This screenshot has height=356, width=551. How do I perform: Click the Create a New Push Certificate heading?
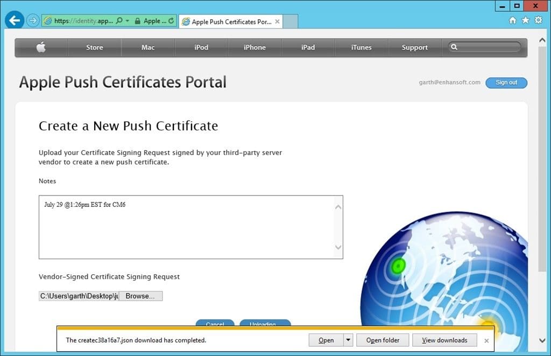(128, 126)
